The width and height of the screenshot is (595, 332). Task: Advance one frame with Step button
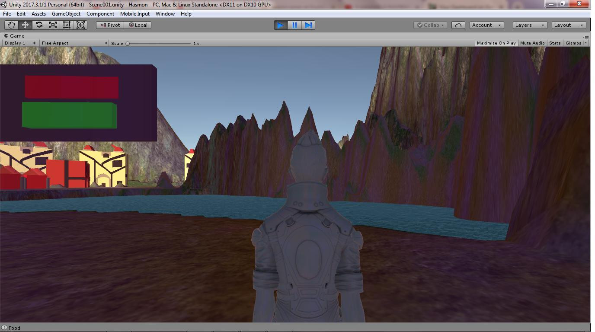pyautogui.click(x=308, y=25)
